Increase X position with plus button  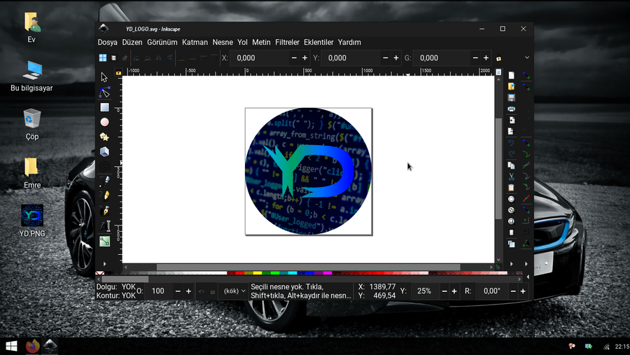click(x=305, y=58)
